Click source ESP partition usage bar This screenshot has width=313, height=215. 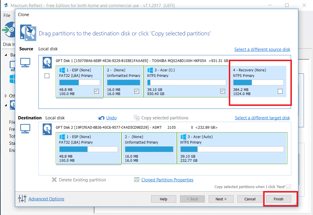point(79,82)
